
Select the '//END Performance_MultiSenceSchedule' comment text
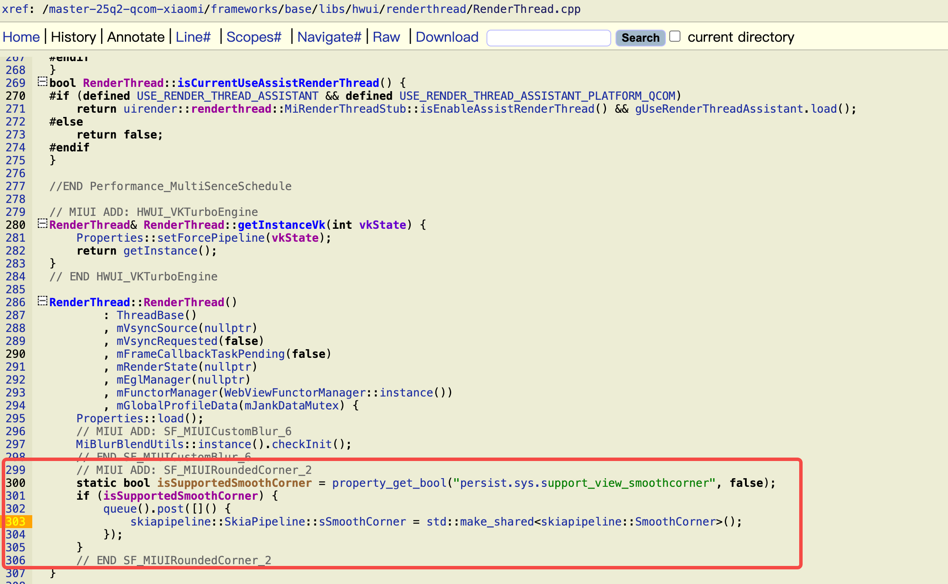pos(170,186)
